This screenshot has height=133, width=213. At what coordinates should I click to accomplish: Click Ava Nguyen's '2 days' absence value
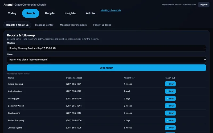coord(127,99)
